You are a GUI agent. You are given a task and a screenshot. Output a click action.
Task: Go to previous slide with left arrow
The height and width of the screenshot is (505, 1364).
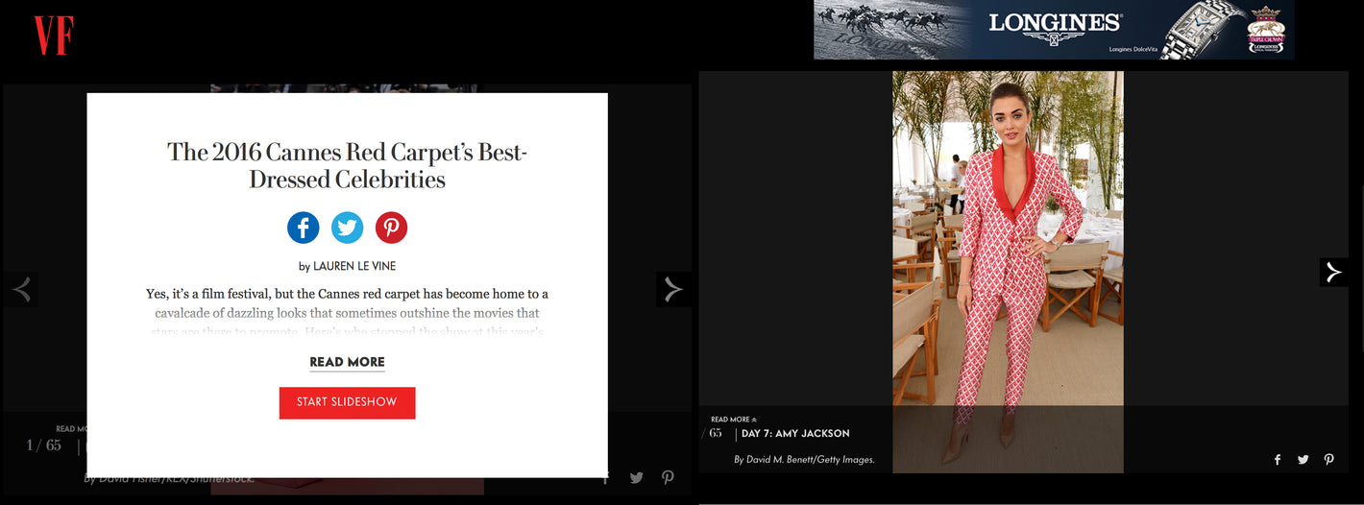point(21,289)
